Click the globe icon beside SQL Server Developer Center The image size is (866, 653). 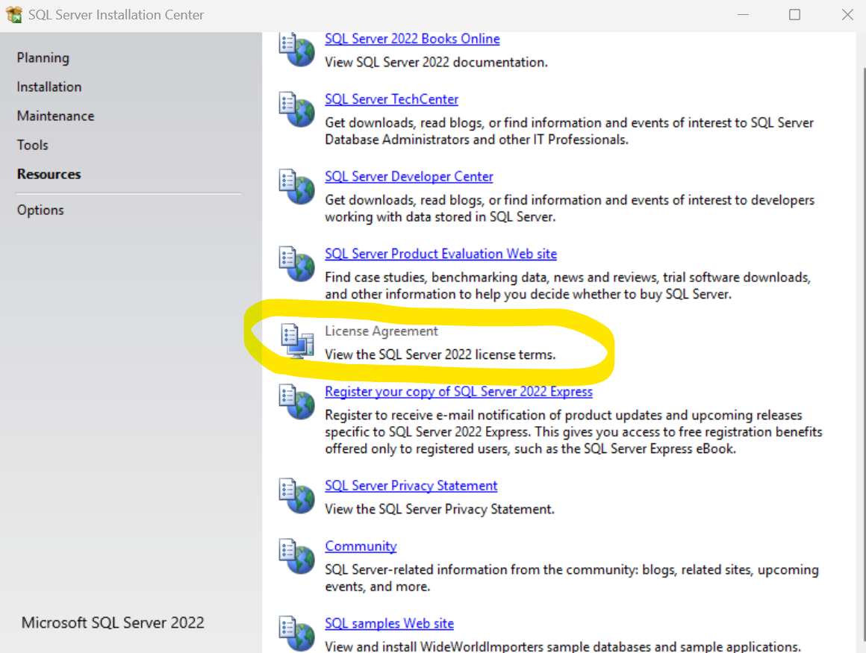pos(297,187)
